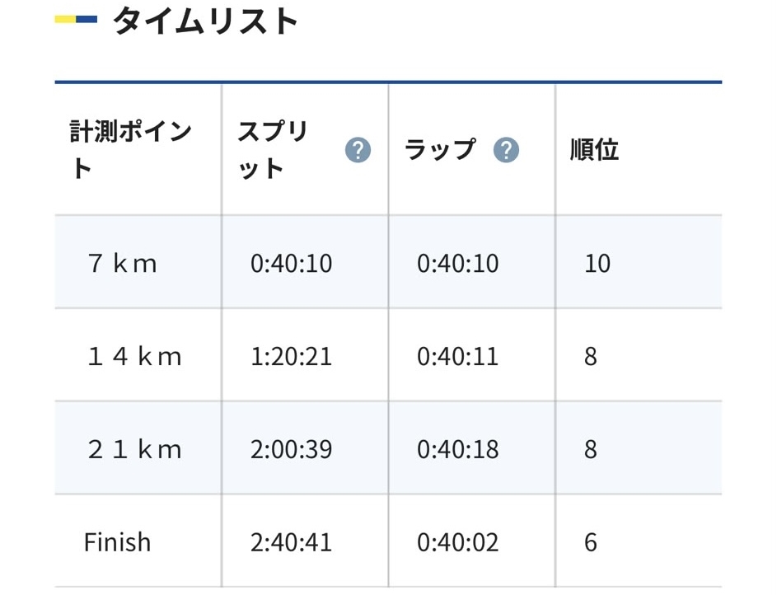The width and height of the screenshot is (777, 595).
Task: Open the help icon next to ラップ
Action: coord(506,150)
